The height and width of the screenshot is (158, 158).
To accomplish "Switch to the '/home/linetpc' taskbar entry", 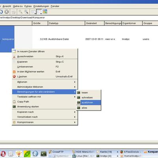I will point(131,156).
